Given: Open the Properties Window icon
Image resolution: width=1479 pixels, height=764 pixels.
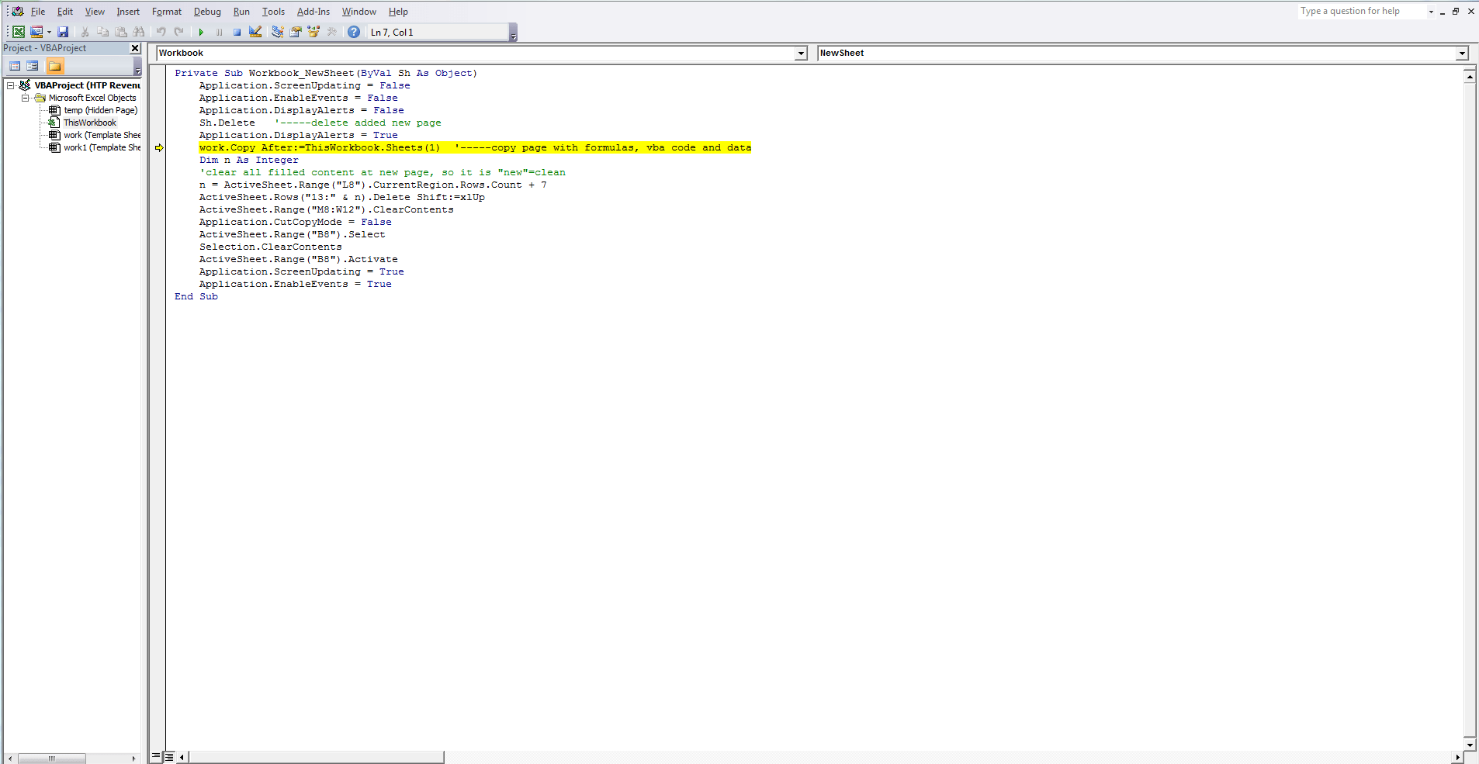Looking at the screenshot, I should pyautogui.click(x=296, y=32).
